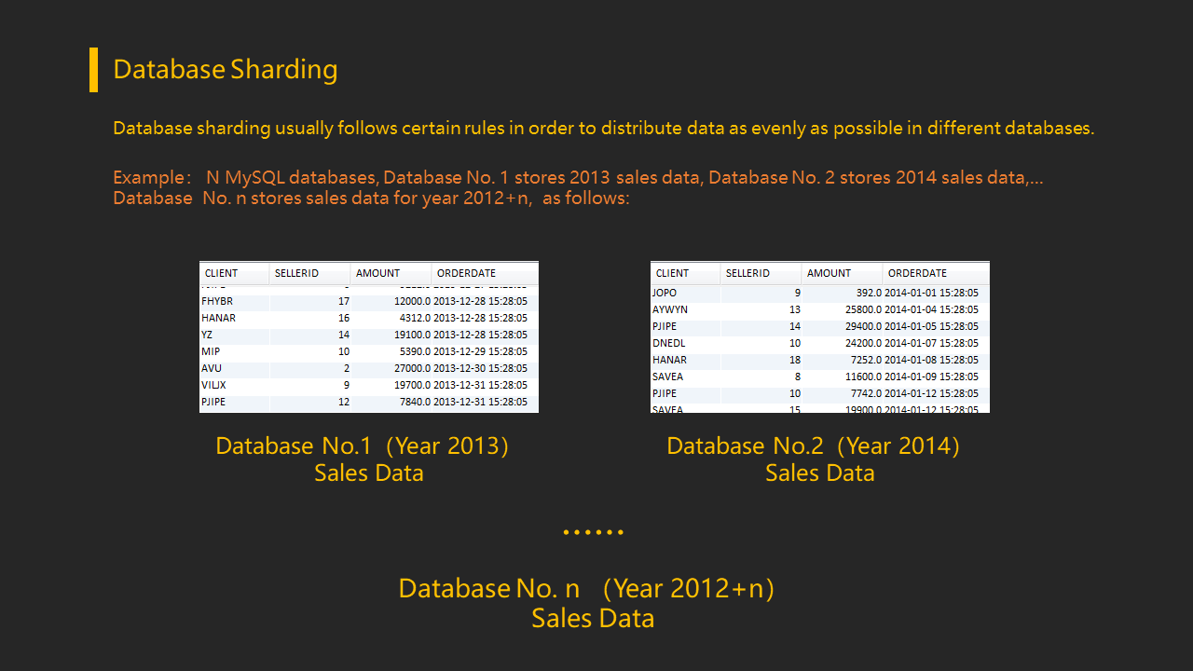Click amount value "27000.0"
The height and width of the screenshot is (671, 1193).
410,368
